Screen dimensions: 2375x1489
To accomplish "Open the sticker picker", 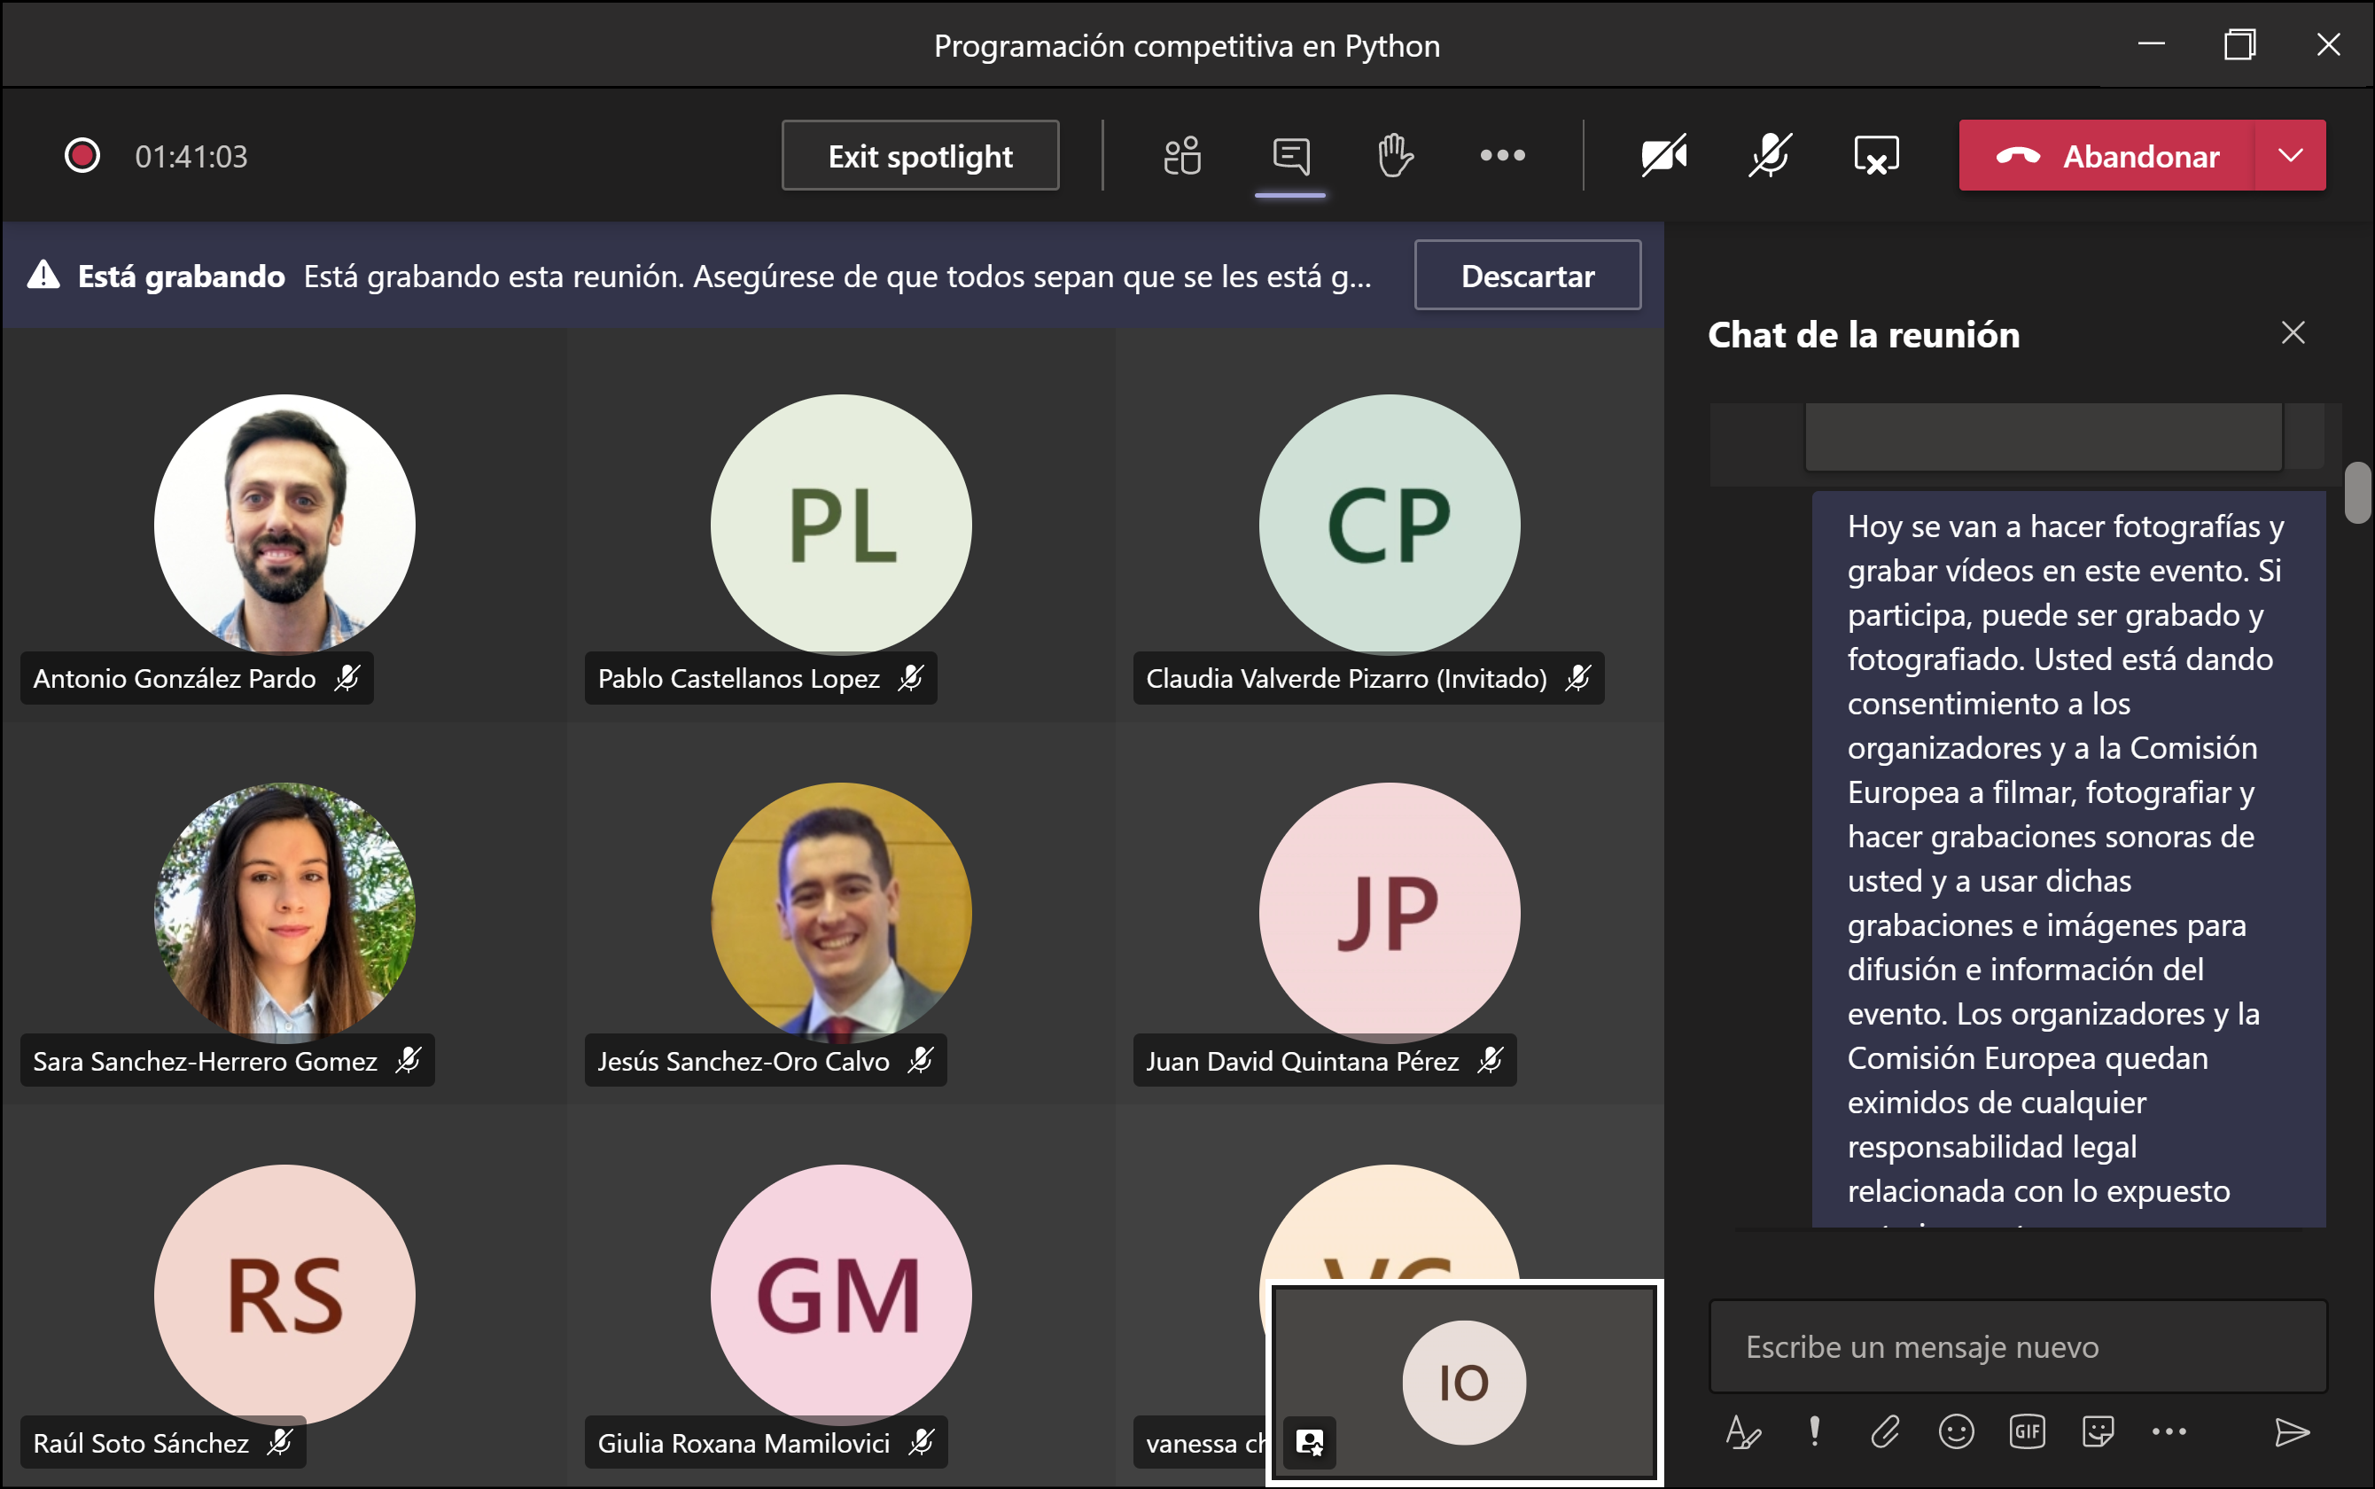I will point(2098,1432).
